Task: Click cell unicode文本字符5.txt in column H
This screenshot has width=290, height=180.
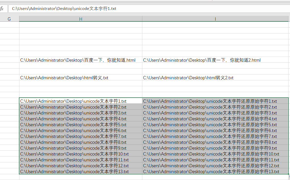Action: pyautogui.click(x=81, y=124)
